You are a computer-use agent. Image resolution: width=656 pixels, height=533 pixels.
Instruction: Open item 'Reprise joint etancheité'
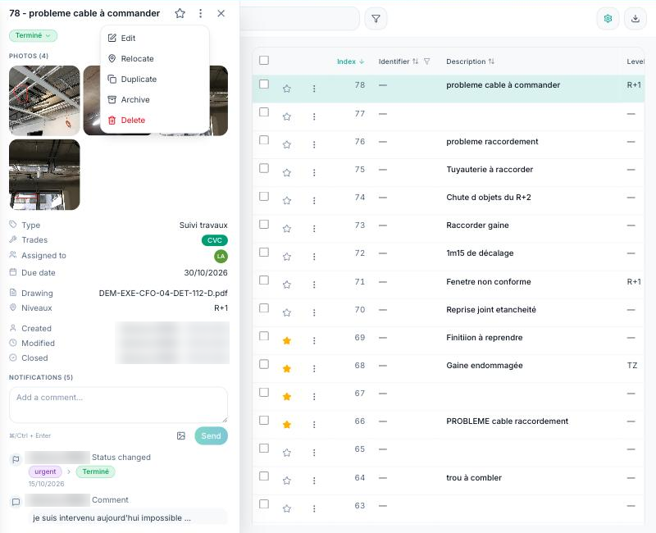tap(490, 310)
